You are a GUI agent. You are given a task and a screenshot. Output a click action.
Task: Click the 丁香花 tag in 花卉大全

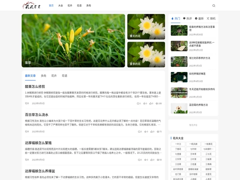[178, 149]
